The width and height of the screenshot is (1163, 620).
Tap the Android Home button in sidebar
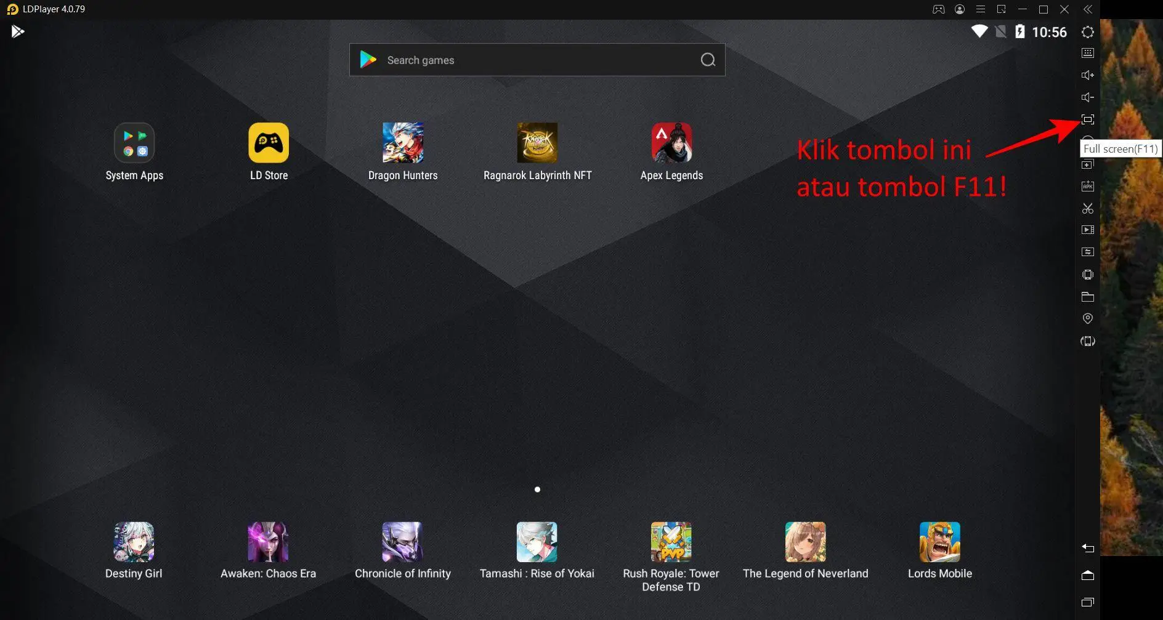pos(1088,575)
